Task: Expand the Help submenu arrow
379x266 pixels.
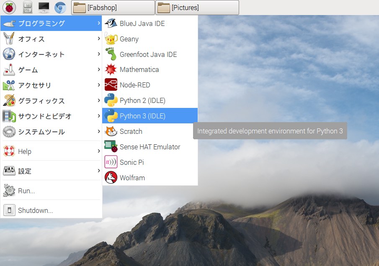Action: coord(98,151)
